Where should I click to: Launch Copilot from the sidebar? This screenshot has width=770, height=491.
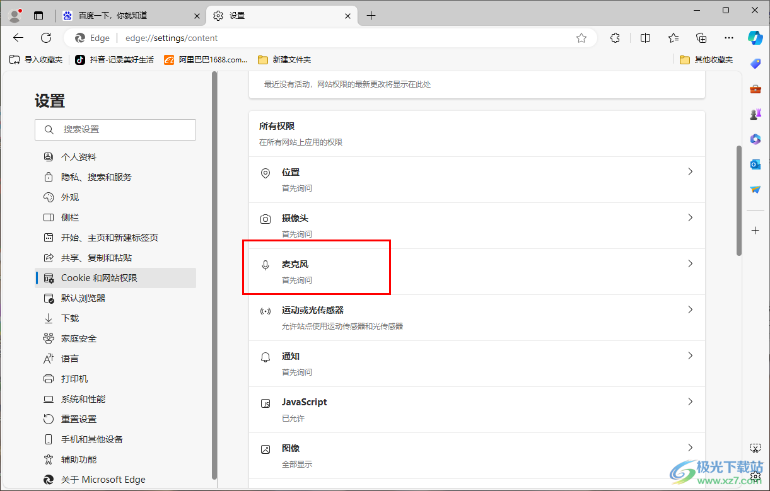[755, 38]
